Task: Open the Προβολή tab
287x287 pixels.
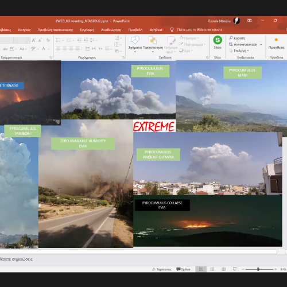Action: (x=135, y=30)
